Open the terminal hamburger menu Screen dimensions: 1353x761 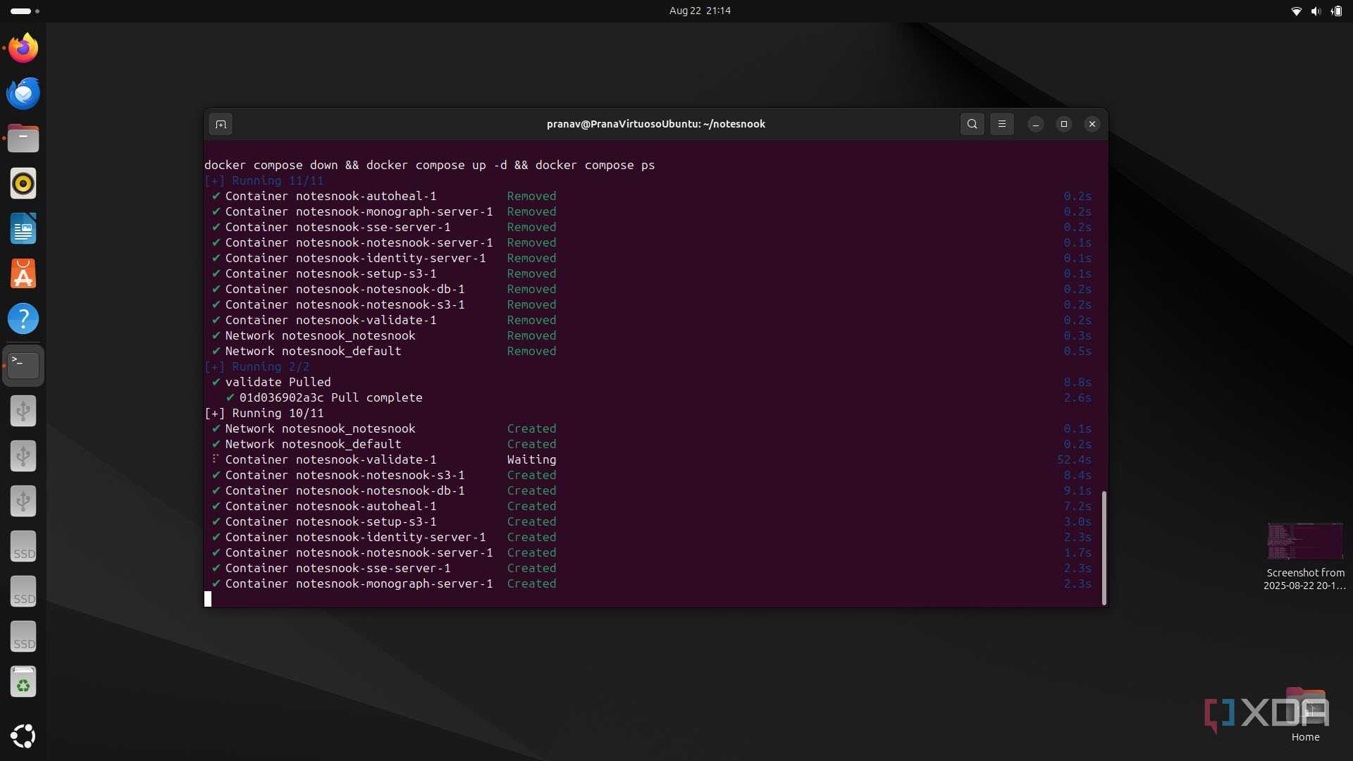pos(1001,124)
